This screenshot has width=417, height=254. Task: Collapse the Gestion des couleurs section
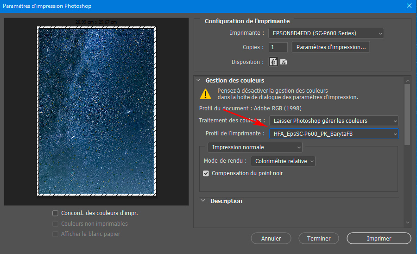coord(198,80)
